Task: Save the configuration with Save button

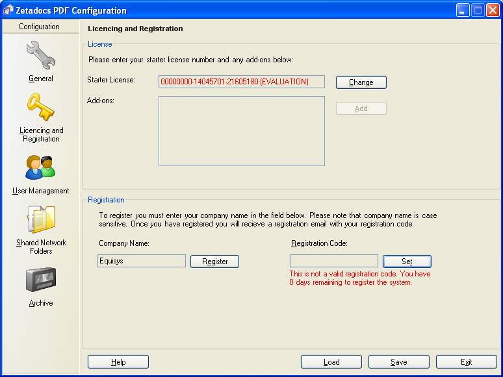Action: pos(398,362)
